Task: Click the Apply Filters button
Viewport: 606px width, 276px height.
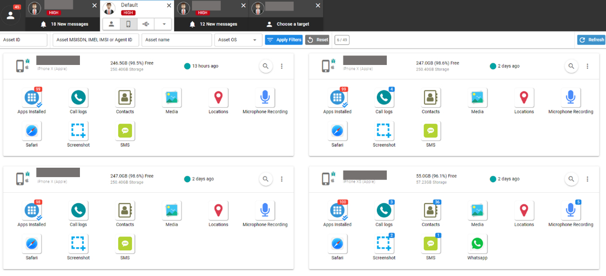Action: point(284,40)
